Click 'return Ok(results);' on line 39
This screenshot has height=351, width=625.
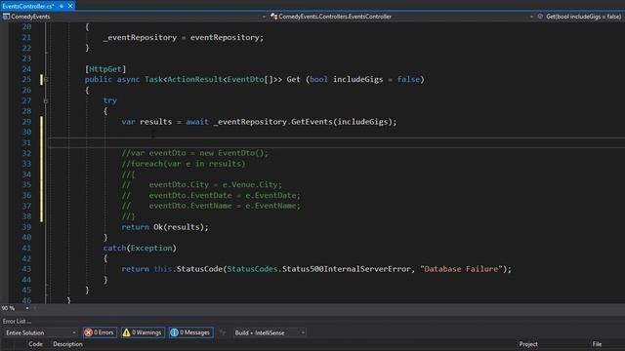pos(165,227)
